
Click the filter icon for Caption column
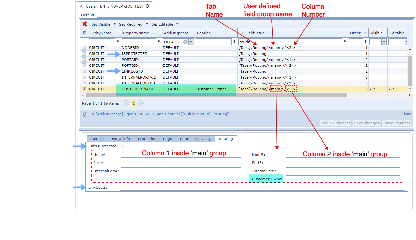(234, 42)
